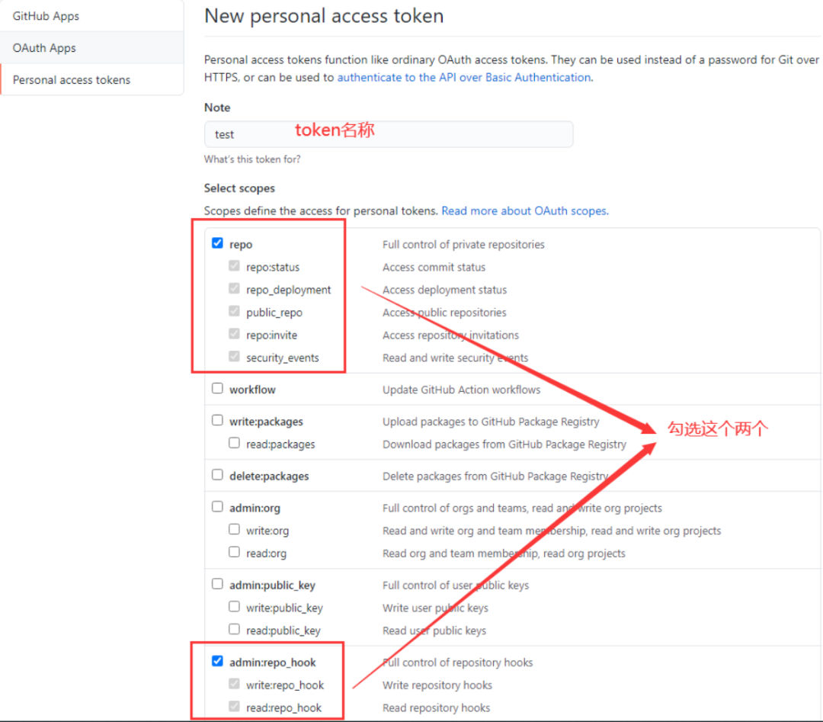Follow 'Read more about OAuth scopes' link
This screenshot has width=823, height=722.
[x=525, y=210]
